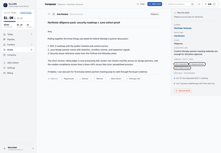Click the Billing card icon
This screenshot has height=153, width=221.
coord(5,73)
